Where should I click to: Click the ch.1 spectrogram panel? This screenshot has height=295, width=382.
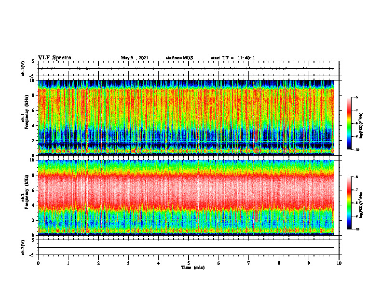tap(186, 118)
